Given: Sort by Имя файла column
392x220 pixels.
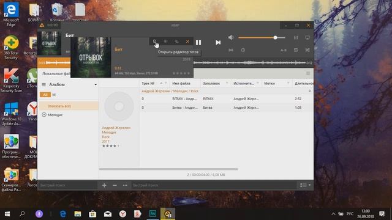Looking at the screenshot, I should 181,83.
